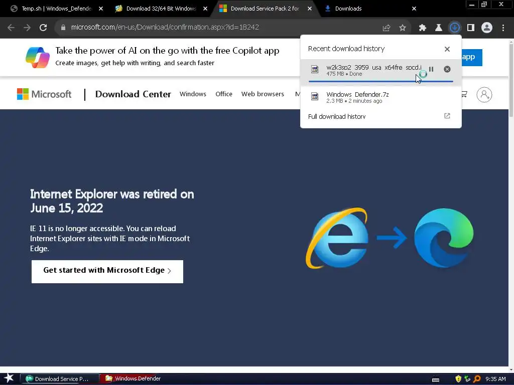Click the Microsoft logo
The image size is (514, 385).
coord(44,94)
